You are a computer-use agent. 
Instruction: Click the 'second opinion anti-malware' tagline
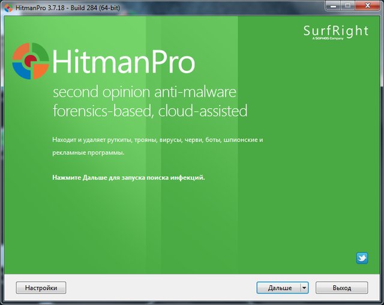coord(145,92)
